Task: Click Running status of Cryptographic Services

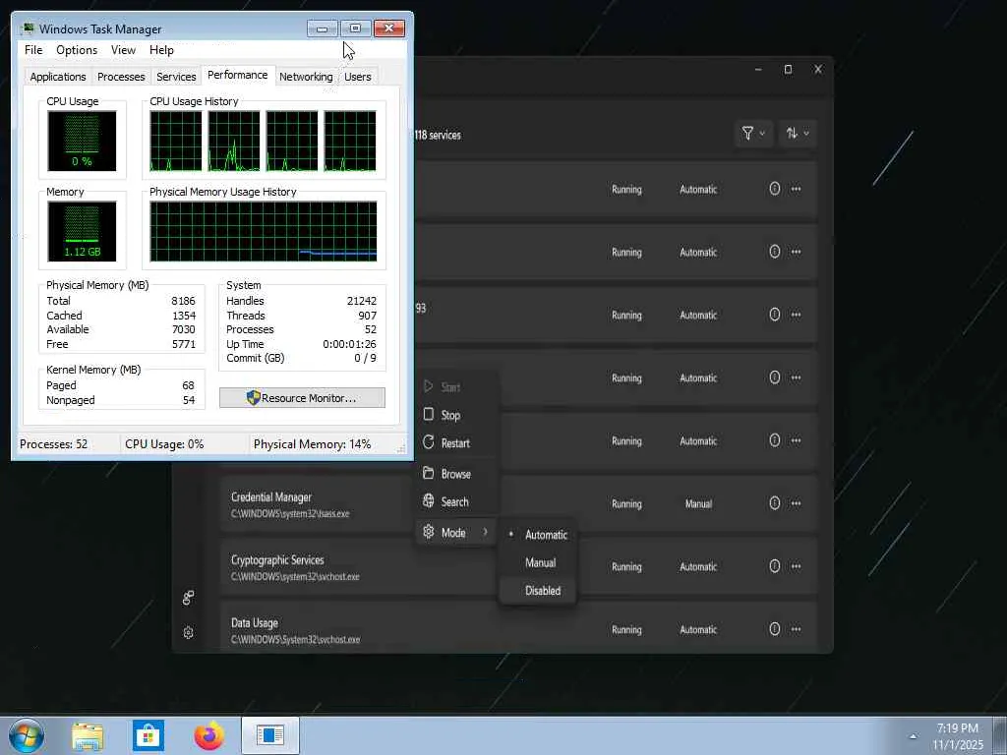Action: (x=626, y=567)
